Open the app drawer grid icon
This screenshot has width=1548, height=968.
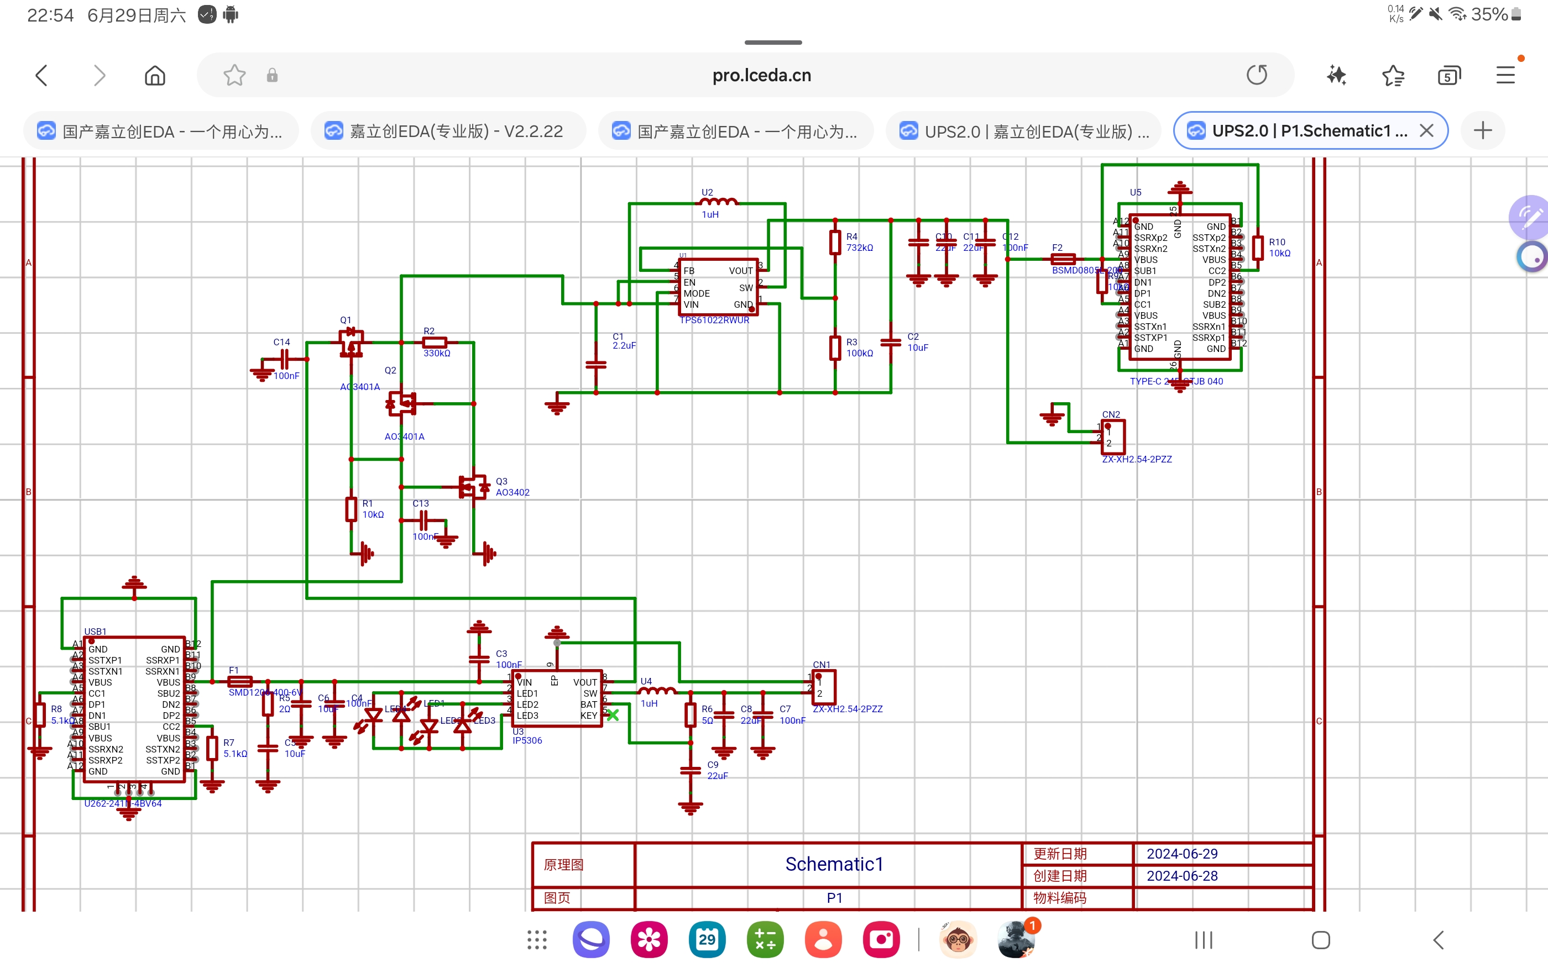[537, 940]
